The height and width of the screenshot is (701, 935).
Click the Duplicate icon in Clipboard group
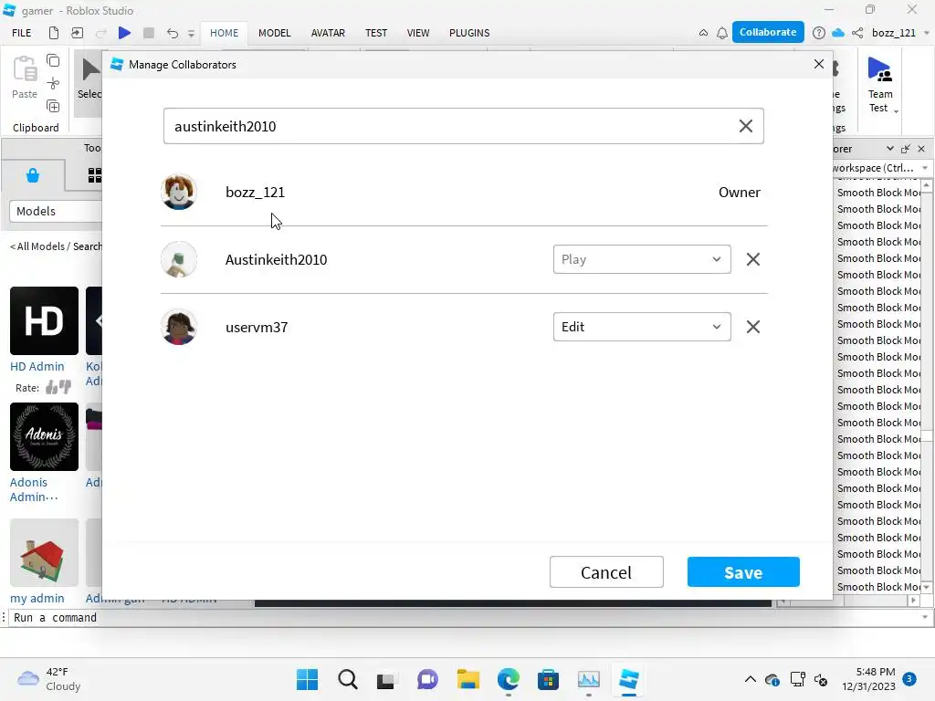click(x=53, y=106)
